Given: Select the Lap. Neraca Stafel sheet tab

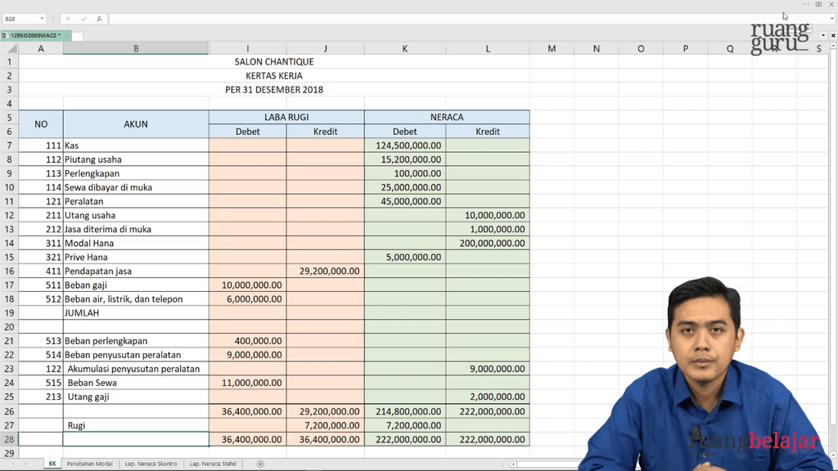Looking at the screenshot, I should click(213, 464).
